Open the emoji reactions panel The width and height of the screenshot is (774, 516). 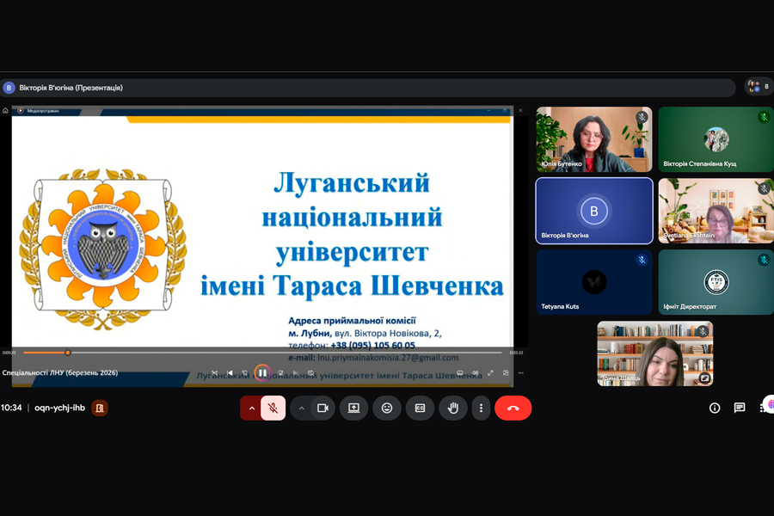pyautogui.click(x=387, y=408)
